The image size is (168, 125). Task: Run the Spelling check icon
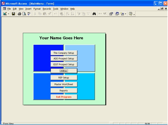[29, 14]
